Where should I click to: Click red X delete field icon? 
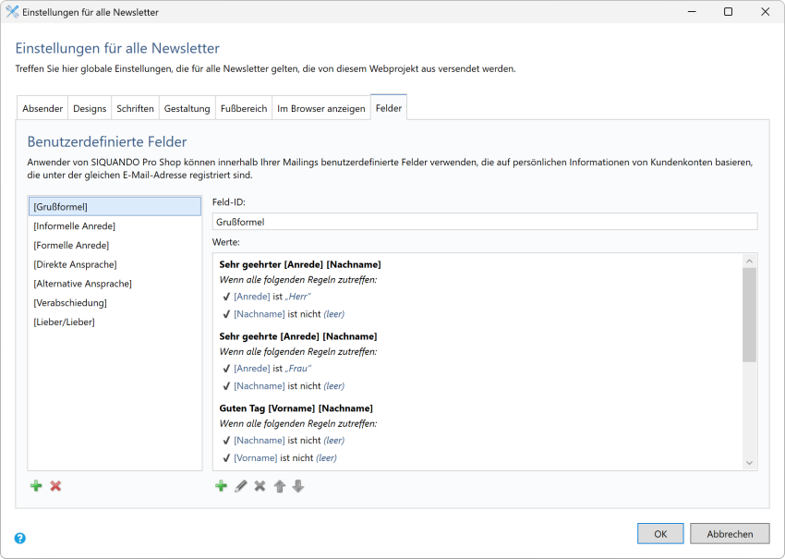pyautogui.click(x=55, y=486)
